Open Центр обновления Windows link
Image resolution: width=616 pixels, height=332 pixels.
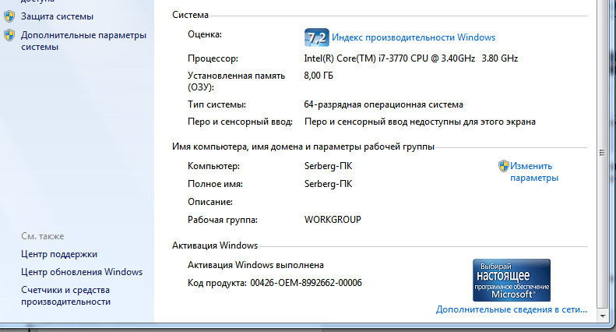click(x=82, y=272)
